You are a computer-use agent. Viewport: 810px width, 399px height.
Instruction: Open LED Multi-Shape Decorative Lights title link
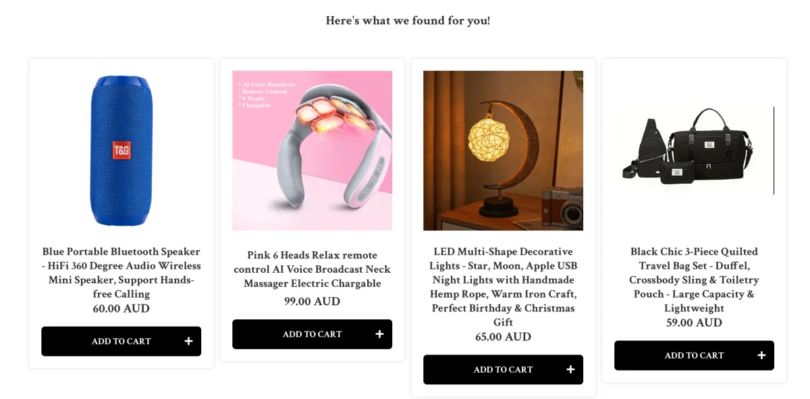pyautogui.click(x=503, y=287)
